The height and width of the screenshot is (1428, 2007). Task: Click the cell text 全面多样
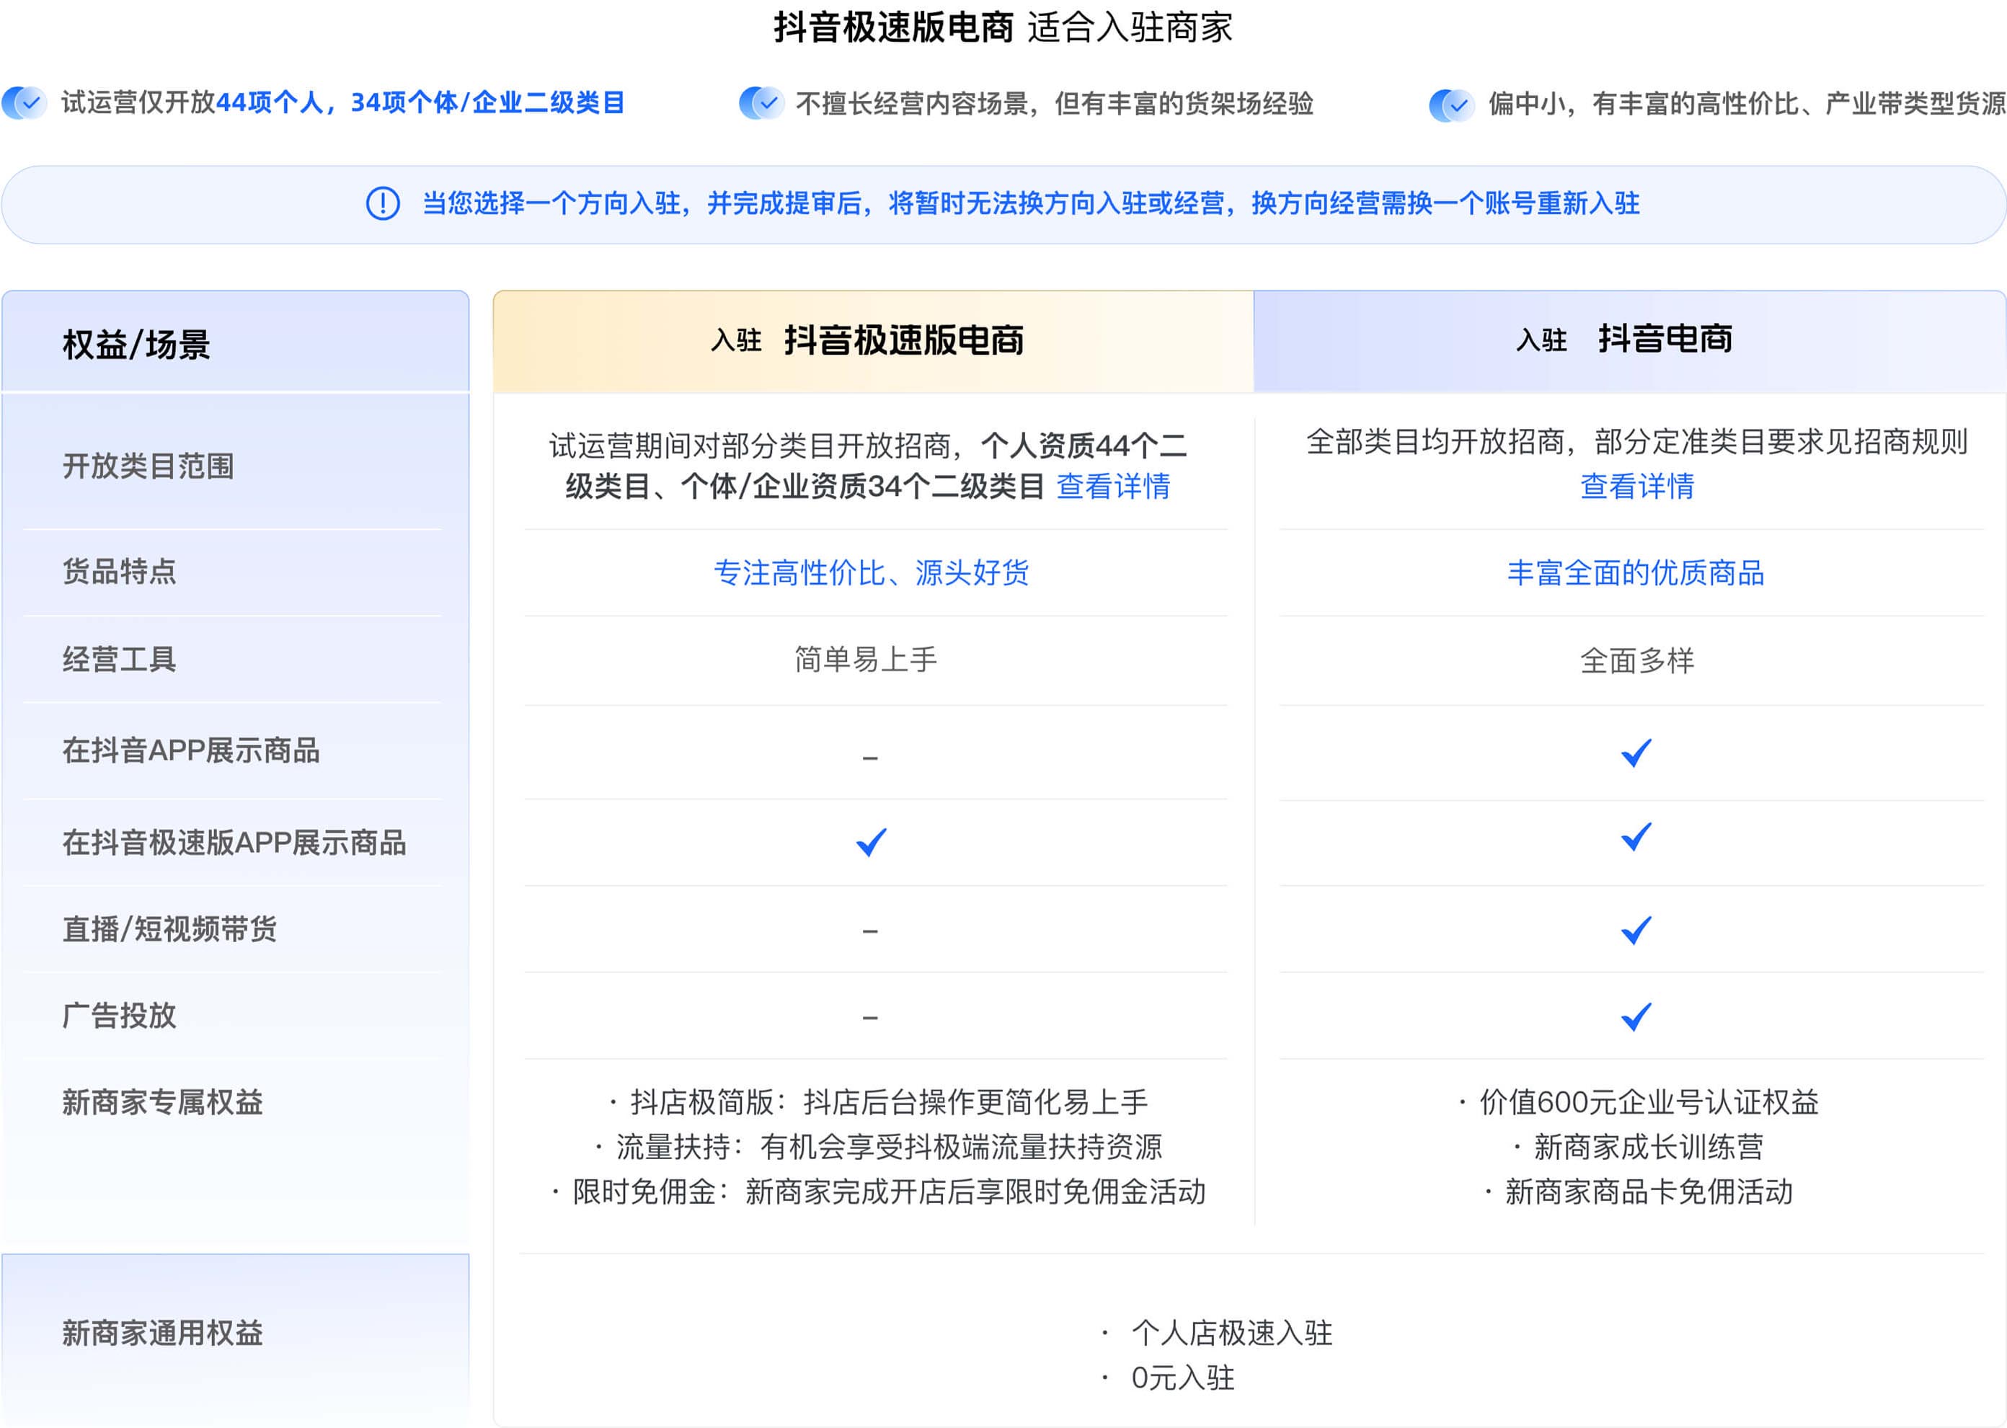point(1636,660)
